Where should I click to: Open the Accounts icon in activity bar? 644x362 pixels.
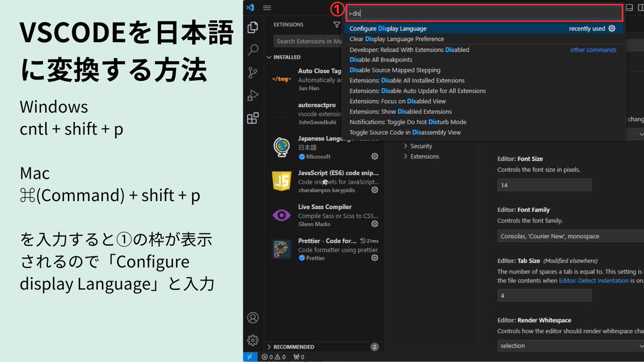point(253,317)
